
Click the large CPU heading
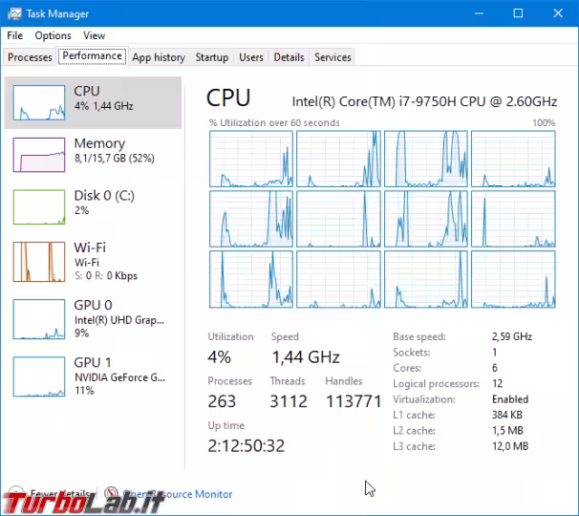point(228,98)
